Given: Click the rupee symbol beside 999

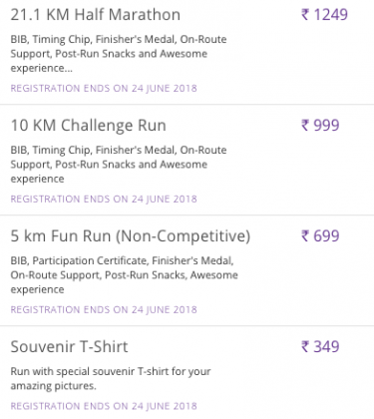Looking at the screenshot, I should tap(305, 126).
